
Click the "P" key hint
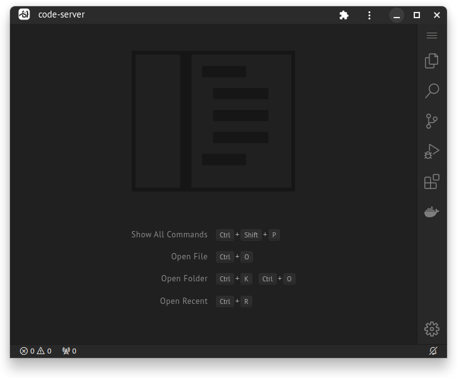click(x=274, y=235)
